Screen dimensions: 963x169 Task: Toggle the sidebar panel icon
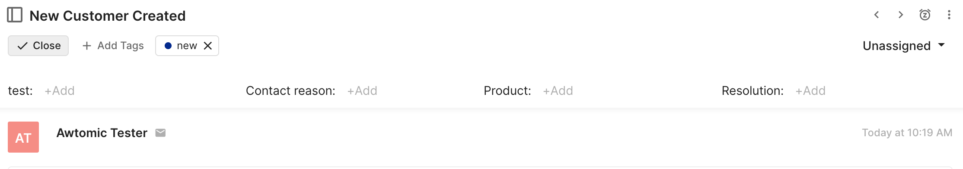pos(15,15)
